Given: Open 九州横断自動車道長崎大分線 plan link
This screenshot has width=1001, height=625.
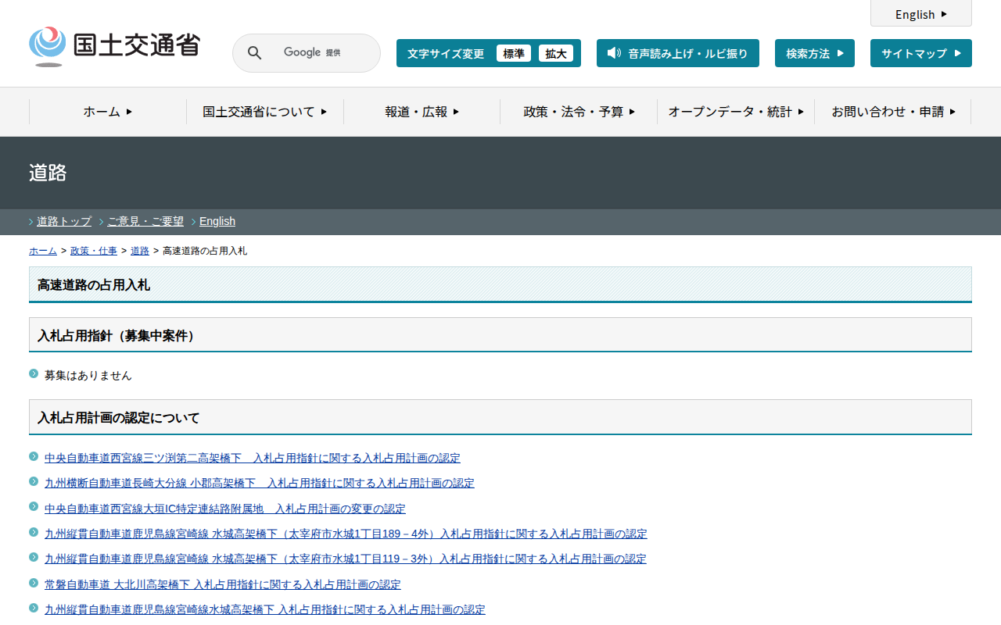Looking at the screenshot, I should tap(259, 483).
